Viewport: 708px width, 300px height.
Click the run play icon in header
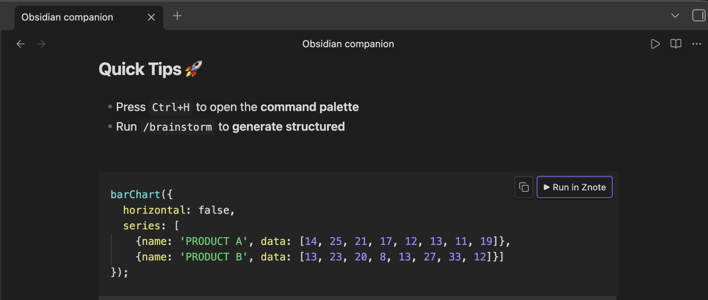(655, 44)
